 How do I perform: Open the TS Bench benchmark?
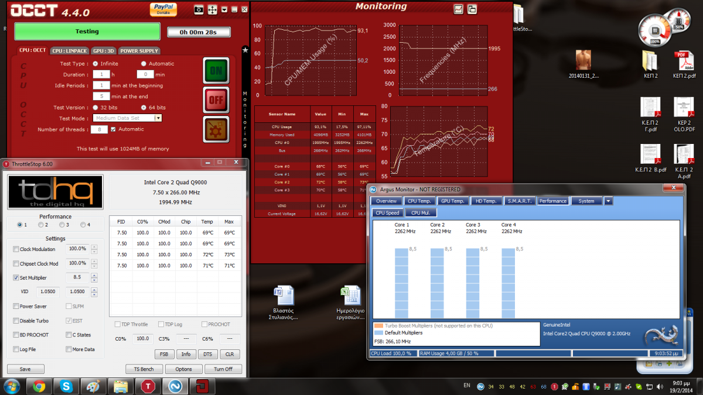pyautogui.click(x=144, y=369)
